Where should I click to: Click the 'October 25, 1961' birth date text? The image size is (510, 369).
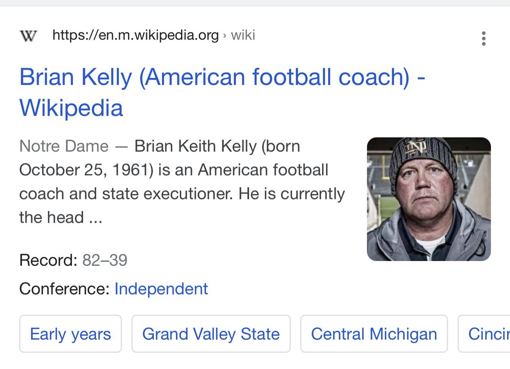pyautogui.click(x=83, y=170)
